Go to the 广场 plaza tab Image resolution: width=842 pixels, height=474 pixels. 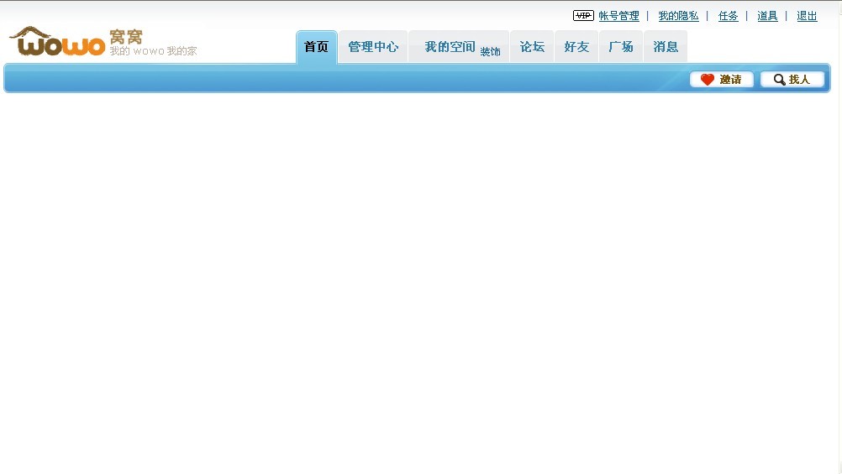click(621, 47)
